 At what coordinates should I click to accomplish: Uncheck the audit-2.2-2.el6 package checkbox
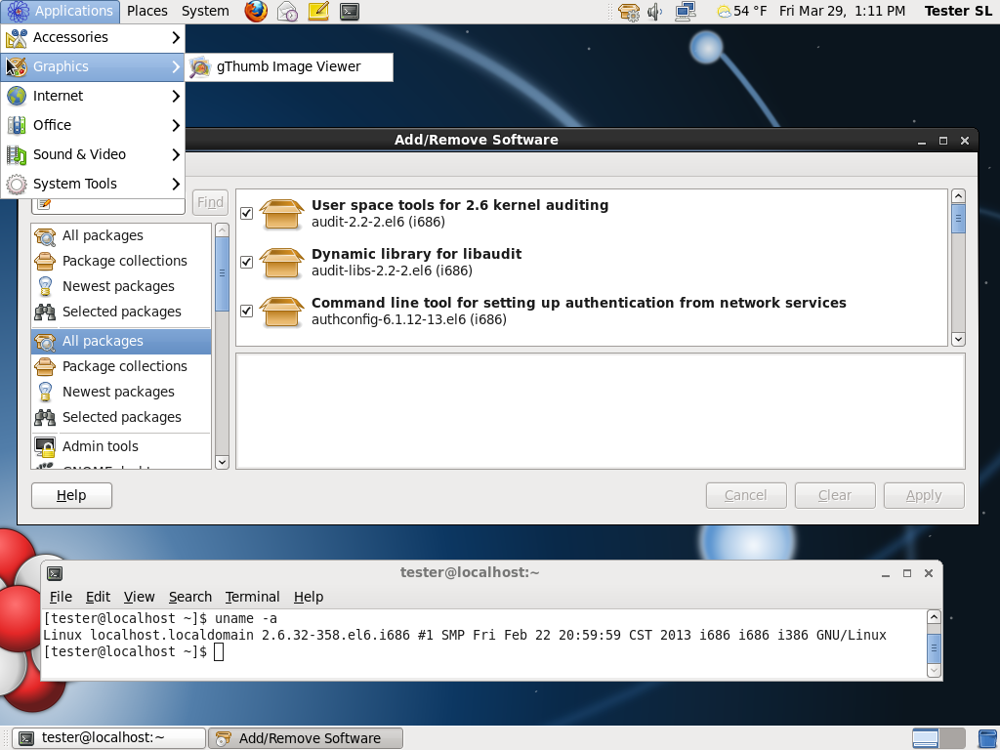246,214
